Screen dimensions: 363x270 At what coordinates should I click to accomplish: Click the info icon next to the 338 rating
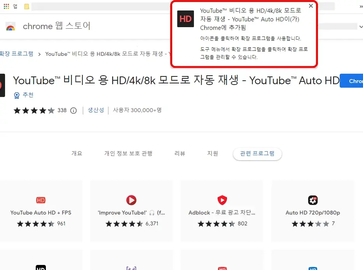73,111
